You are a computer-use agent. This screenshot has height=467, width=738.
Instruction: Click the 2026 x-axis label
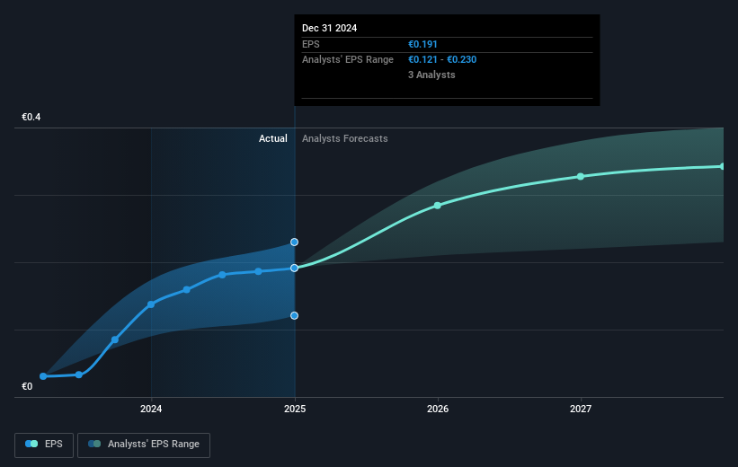pos(438,409)
